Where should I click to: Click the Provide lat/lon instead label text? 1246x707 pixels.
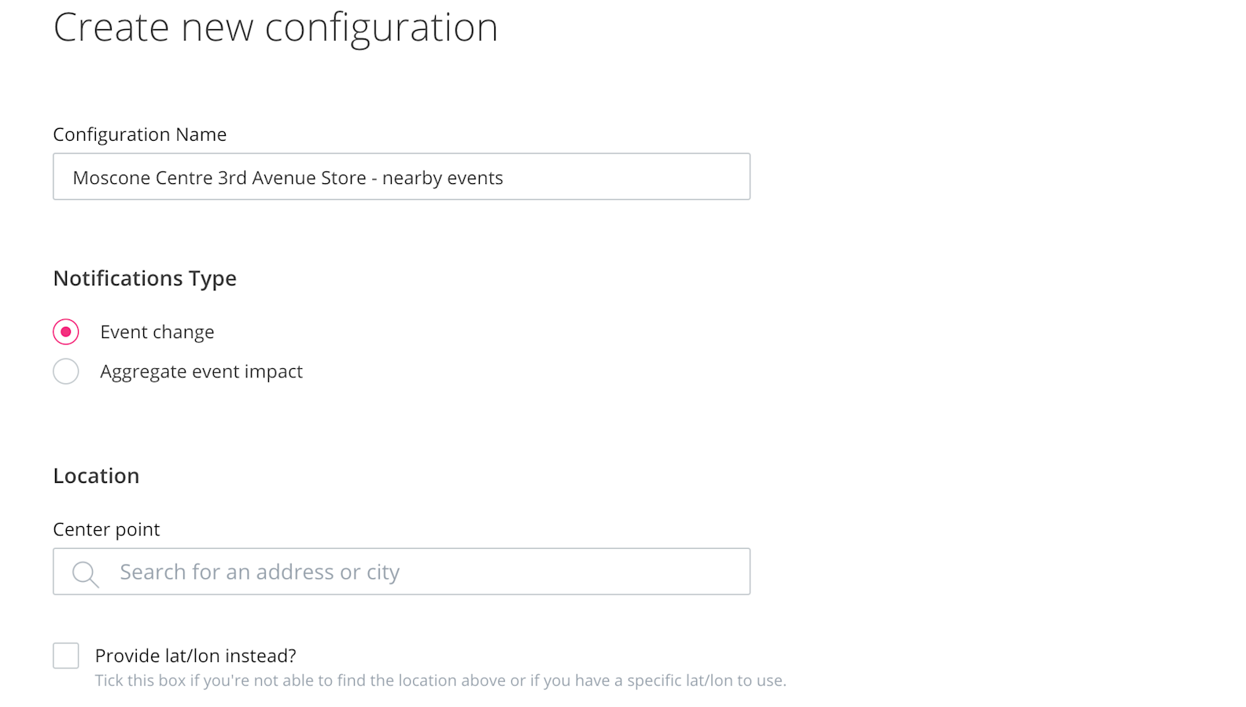[196, 655]
